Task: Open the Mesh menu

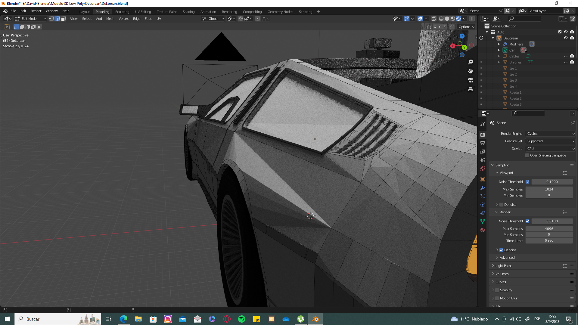Action: coord(110,19)
